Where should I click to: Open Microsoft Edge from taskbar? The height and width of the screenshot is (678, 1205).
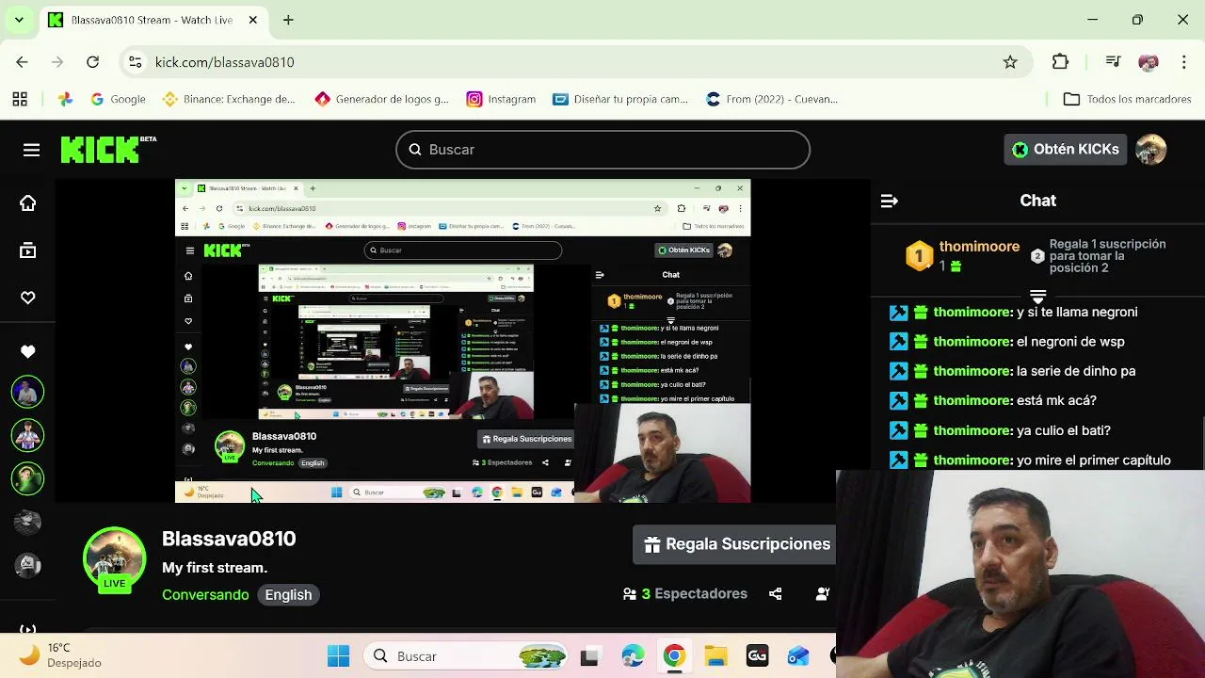633,656
